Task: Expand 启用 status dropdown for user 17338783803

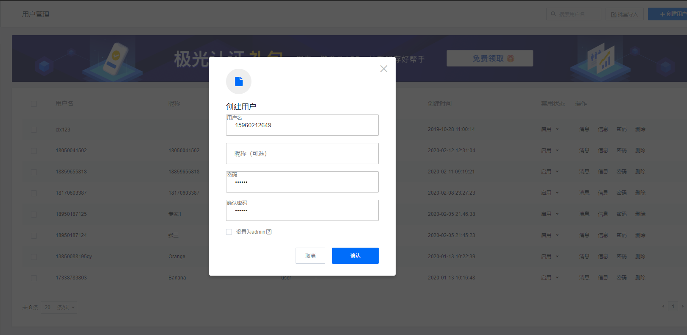Action: click(550, 278)
